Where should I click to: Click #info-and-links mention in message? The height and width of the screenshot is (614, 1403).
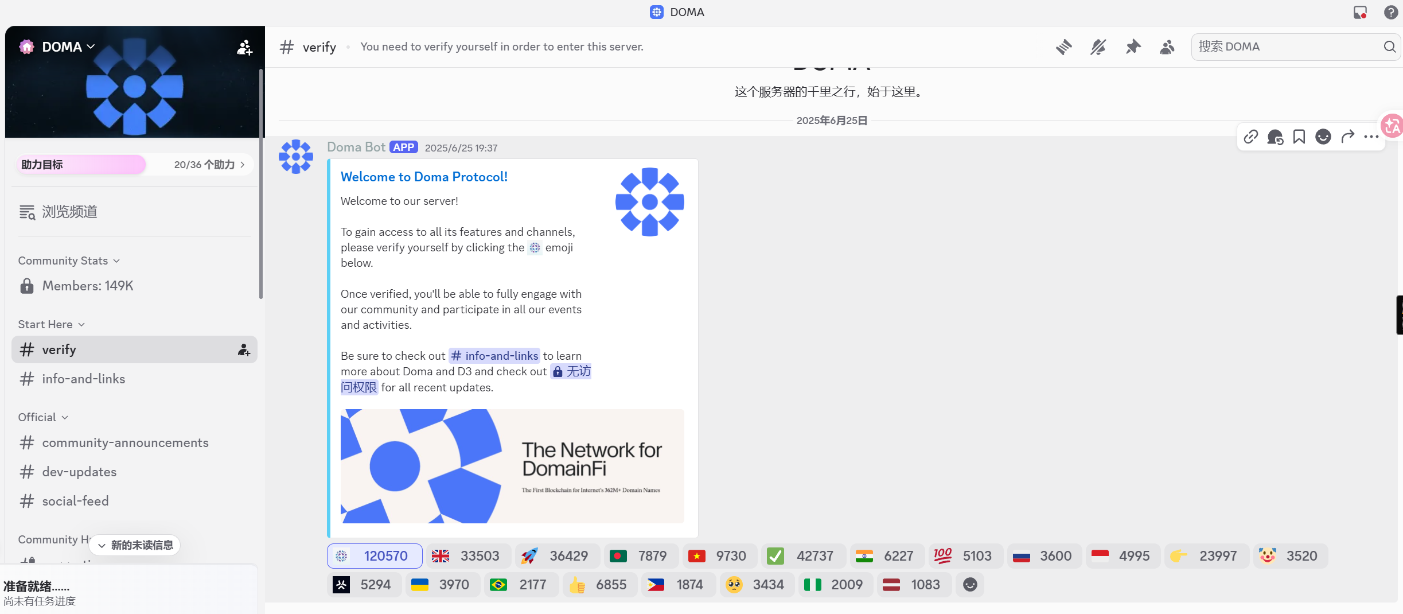click(494, 356)
